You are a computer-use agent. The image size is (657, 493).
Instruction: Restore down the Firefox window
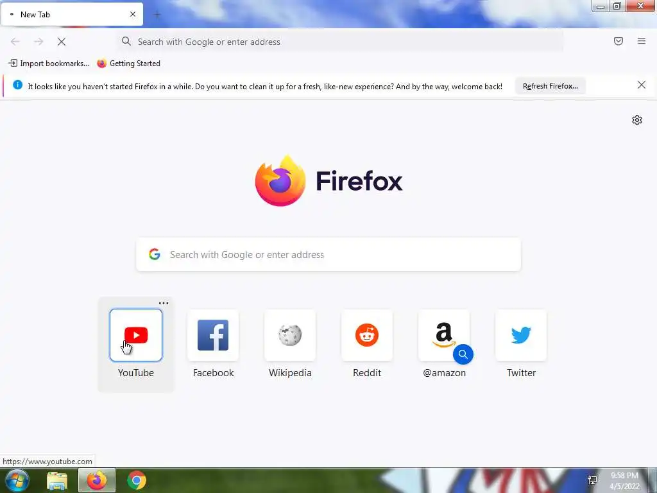pos(617,6)
